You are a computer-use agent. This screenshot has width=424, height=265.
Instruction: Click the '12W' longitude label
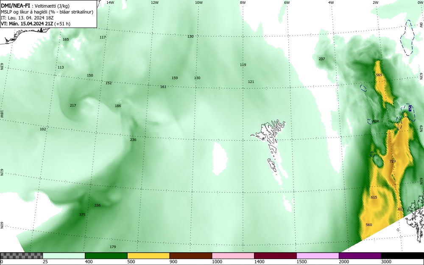[x=154, y=3]
